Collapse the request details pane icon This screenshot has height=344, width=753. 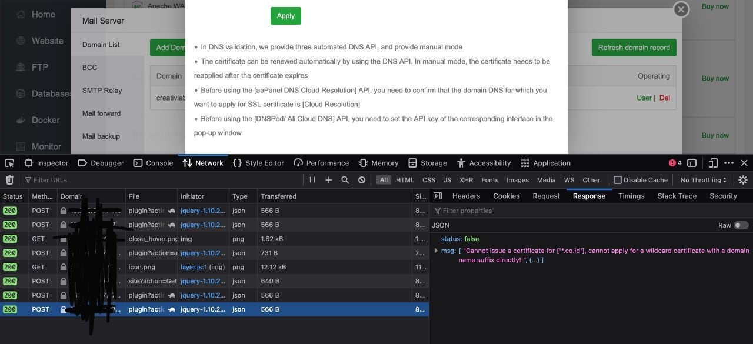click(x=438, y=196)
